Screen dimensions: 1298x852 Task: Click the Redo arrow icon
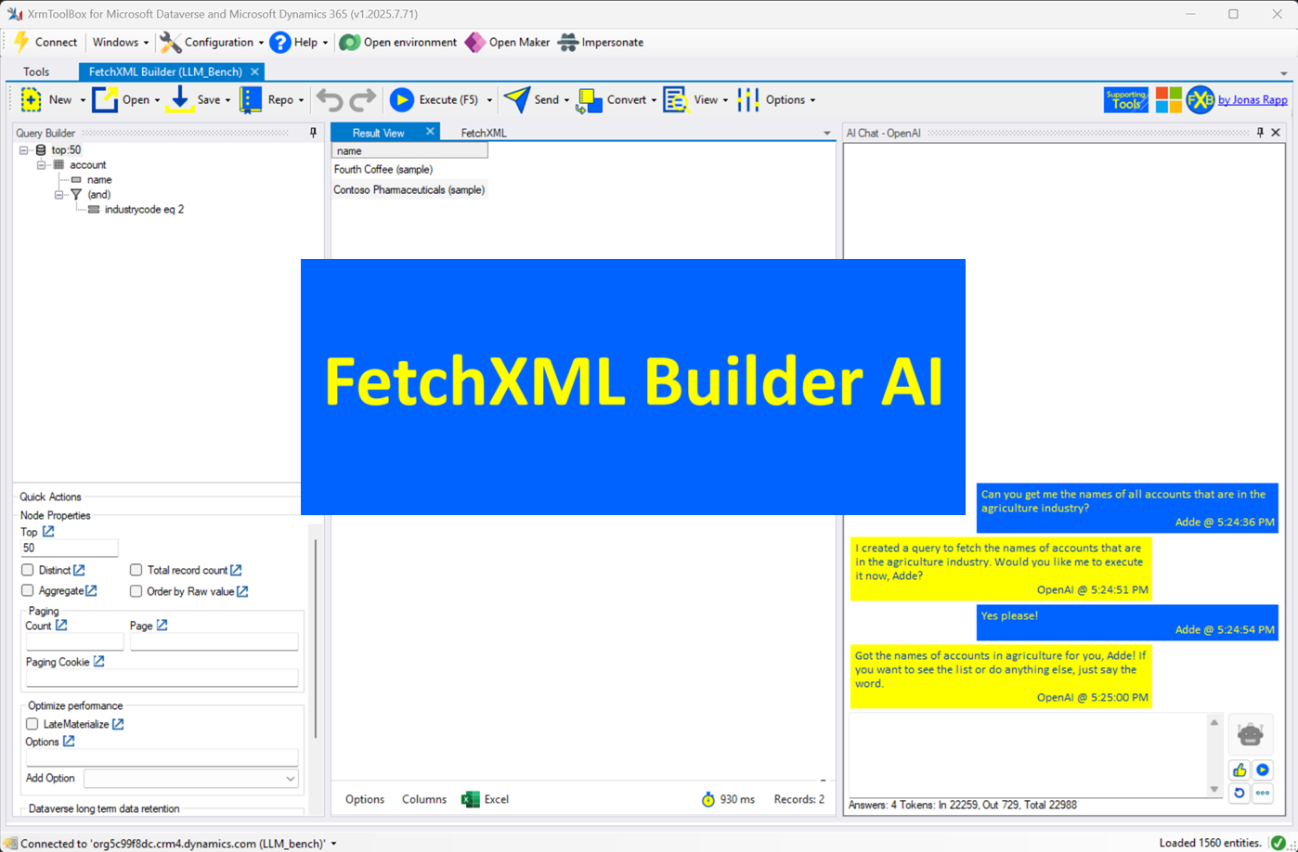[x=363, y=99]
